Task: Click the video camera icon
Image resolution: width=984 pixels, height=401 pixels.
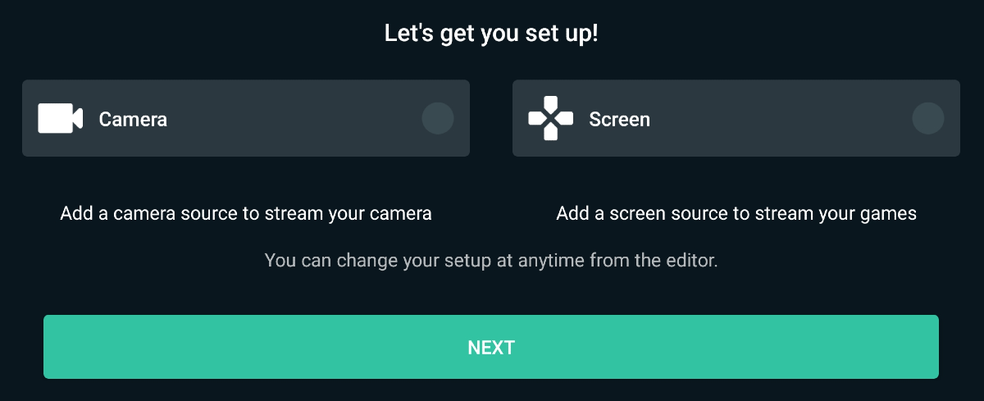Action: (61, 119)
